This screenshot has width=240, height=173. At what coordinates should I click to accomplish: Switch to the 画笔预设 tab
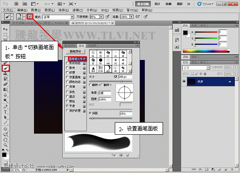(70, 46)
